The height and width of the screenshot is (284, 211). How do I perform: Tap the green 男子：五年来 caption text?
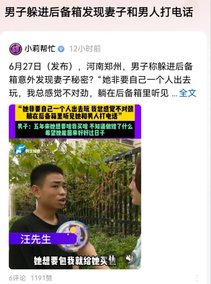tap(75, 130)
